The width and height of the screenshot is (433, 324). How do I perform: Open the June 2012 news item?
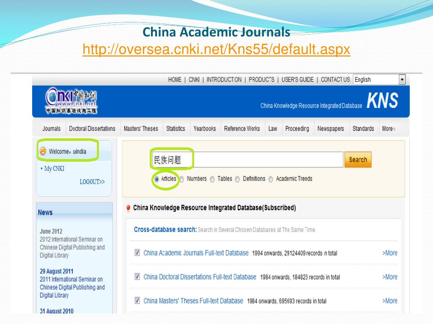tap(72, 243)
